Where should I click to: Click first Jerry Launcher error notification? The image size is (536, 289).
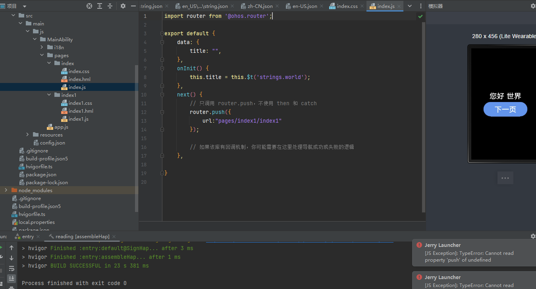point(474,252)
